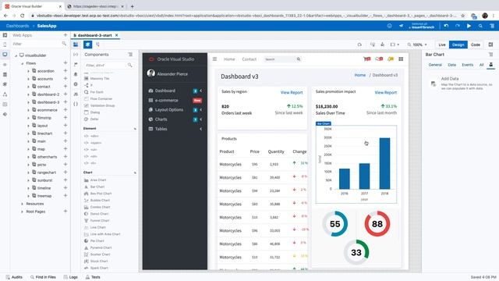Expand the ecommerce flow node
499x281 pixels.
pyautogui.click(x=28, y=110)
